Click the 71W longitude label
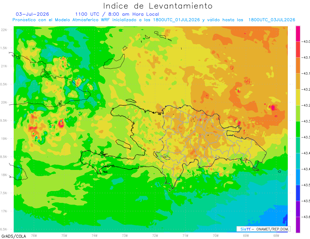This screenshot has width=310, height=239. click(x=185, y=235)
